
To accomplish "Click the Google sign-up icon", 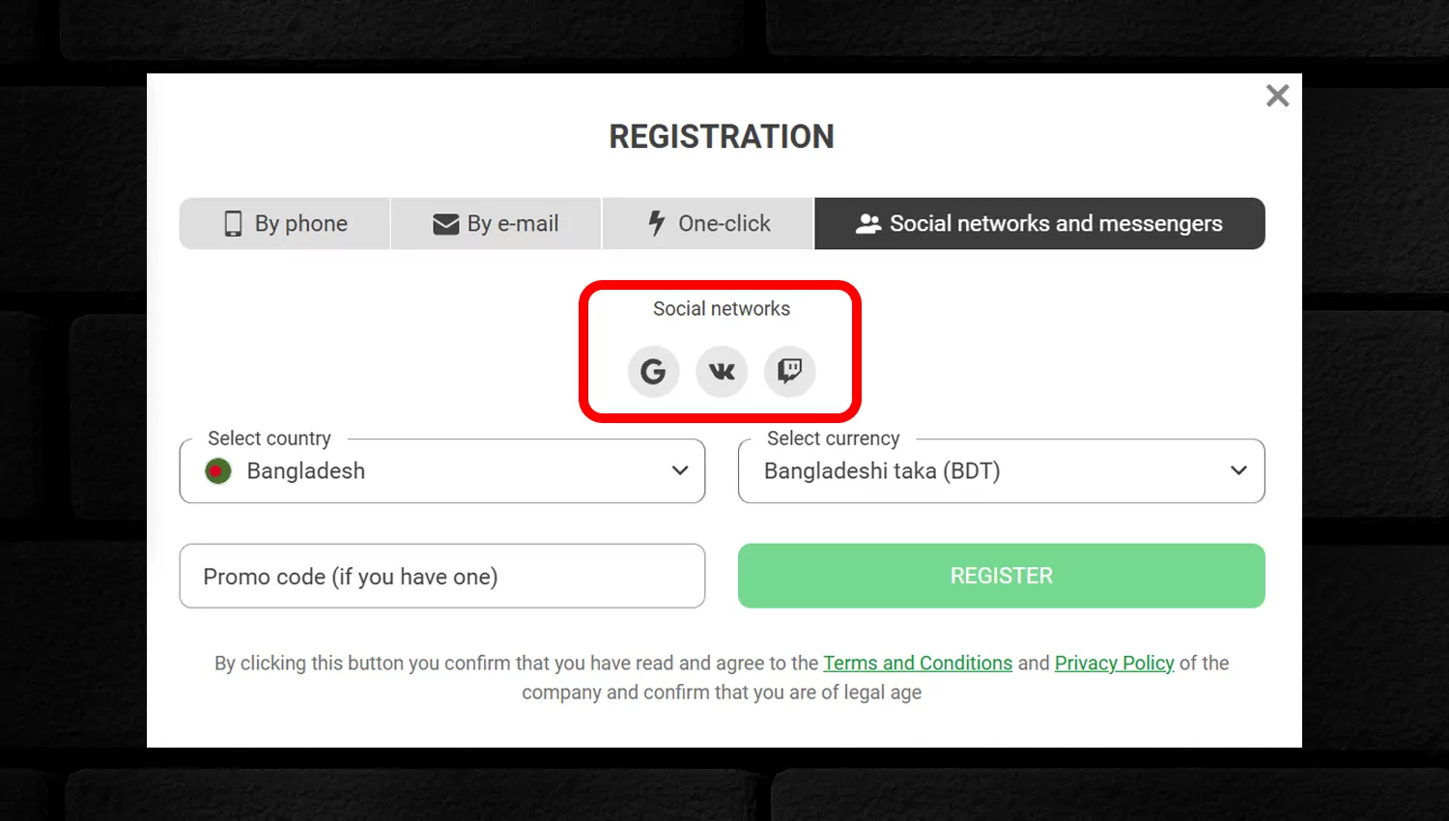I will (653, 371).
